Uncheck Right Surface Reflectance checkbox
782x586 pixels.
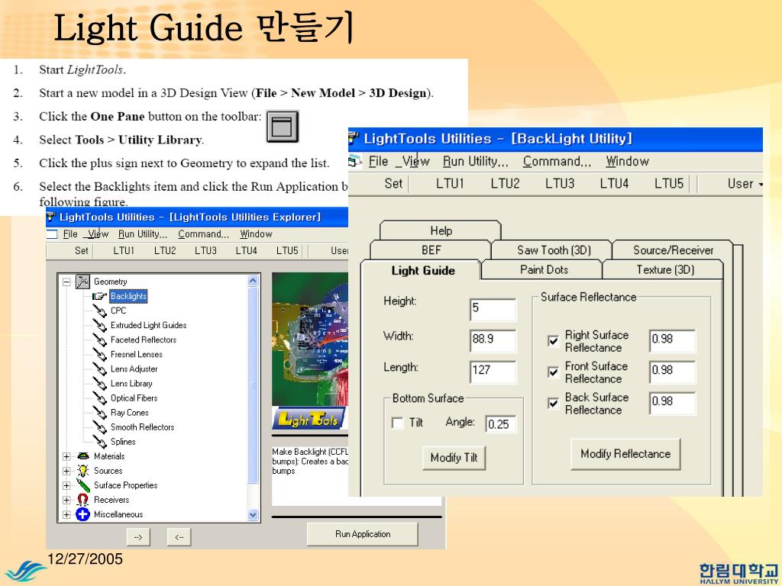click(553, 341)
